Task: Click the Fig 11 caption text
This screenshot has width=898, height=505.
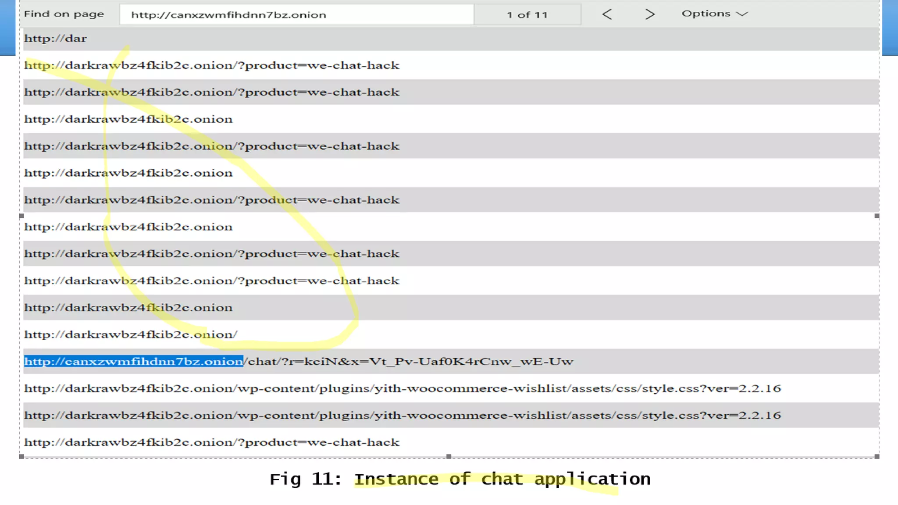Action: [x=460, y=479]
